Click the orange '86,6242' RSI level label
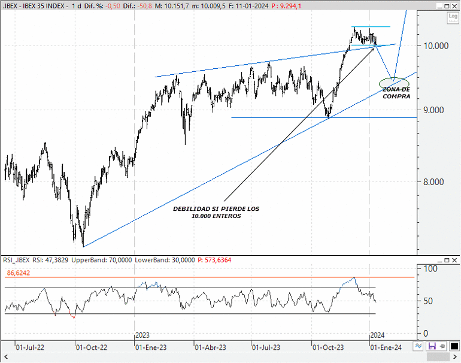This screenshot has width=461, height=363. point(19,273)
